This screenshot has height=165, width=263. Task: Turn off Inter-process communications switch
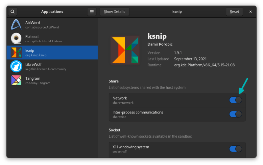[x=235, y=114]
